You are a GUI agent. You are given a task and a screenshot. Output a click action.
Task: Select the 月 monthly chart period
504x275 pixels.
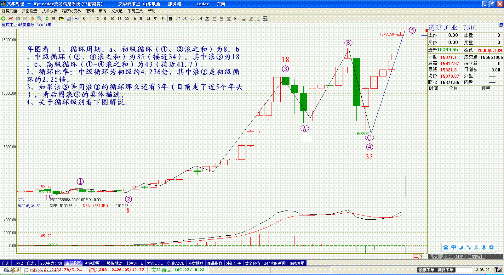[163, 19]
